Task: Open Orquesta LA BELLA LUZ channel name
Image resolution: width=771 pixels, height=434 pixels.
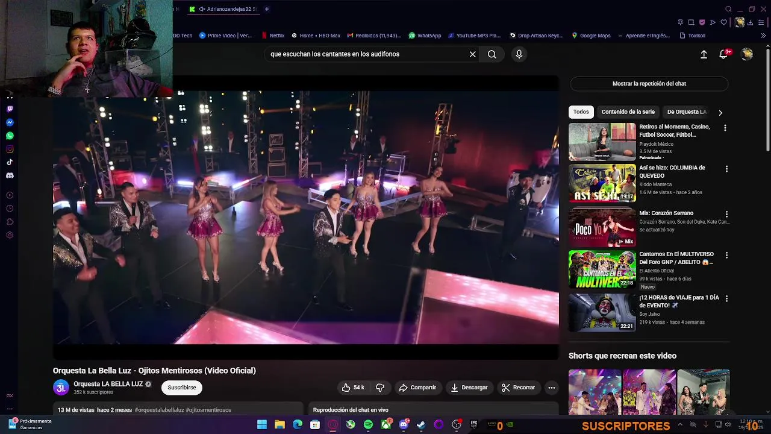Action: (108, 384)
